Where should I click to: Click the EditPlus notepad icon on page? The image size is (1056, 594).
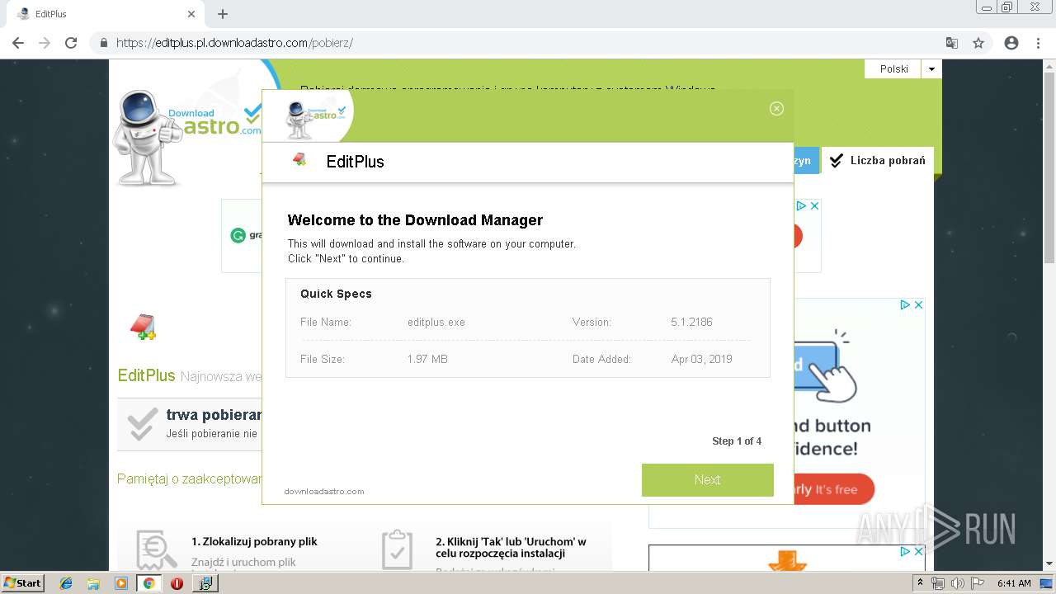[x=144, y=327]
